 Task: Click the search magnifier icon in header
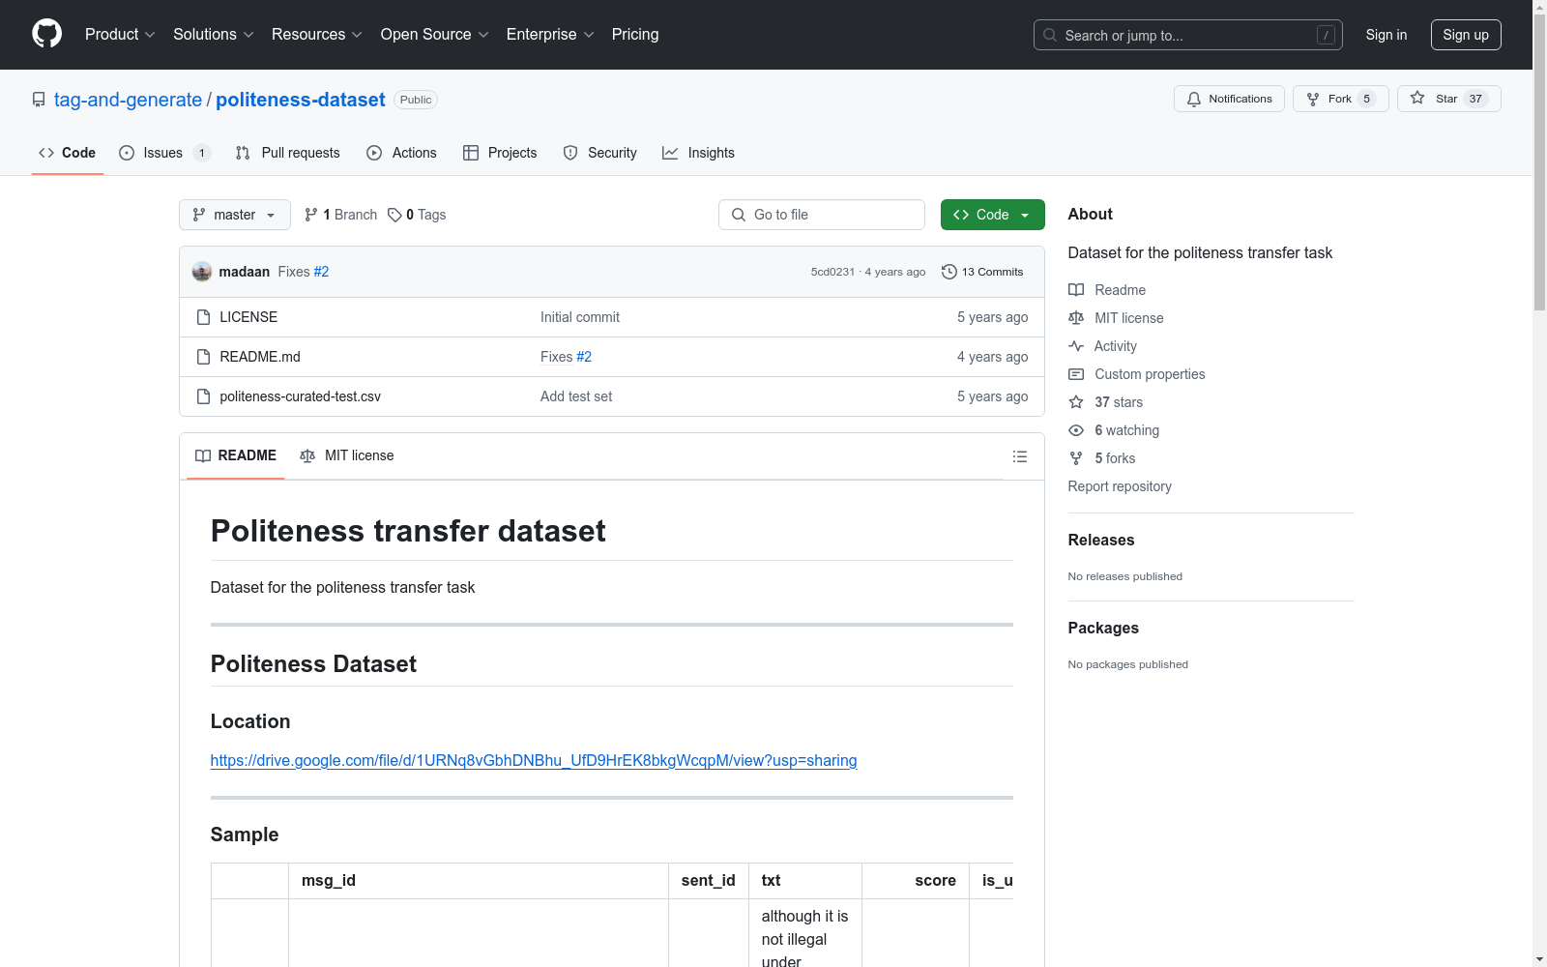pyautogui.click(x=1050, y=35)
